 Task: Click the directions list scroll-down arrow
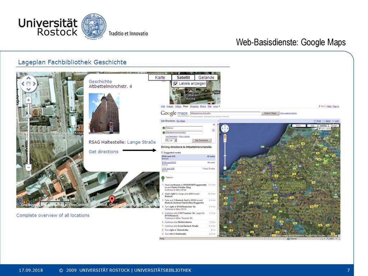[x=218, y=235]
